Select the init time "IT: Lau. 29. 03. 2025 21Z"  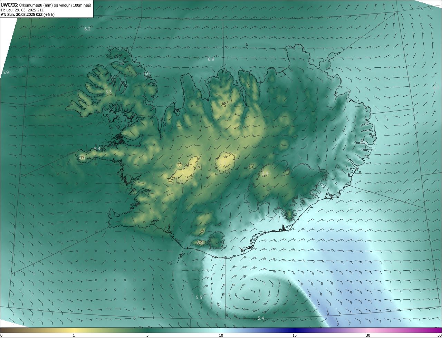pos(22,10)
